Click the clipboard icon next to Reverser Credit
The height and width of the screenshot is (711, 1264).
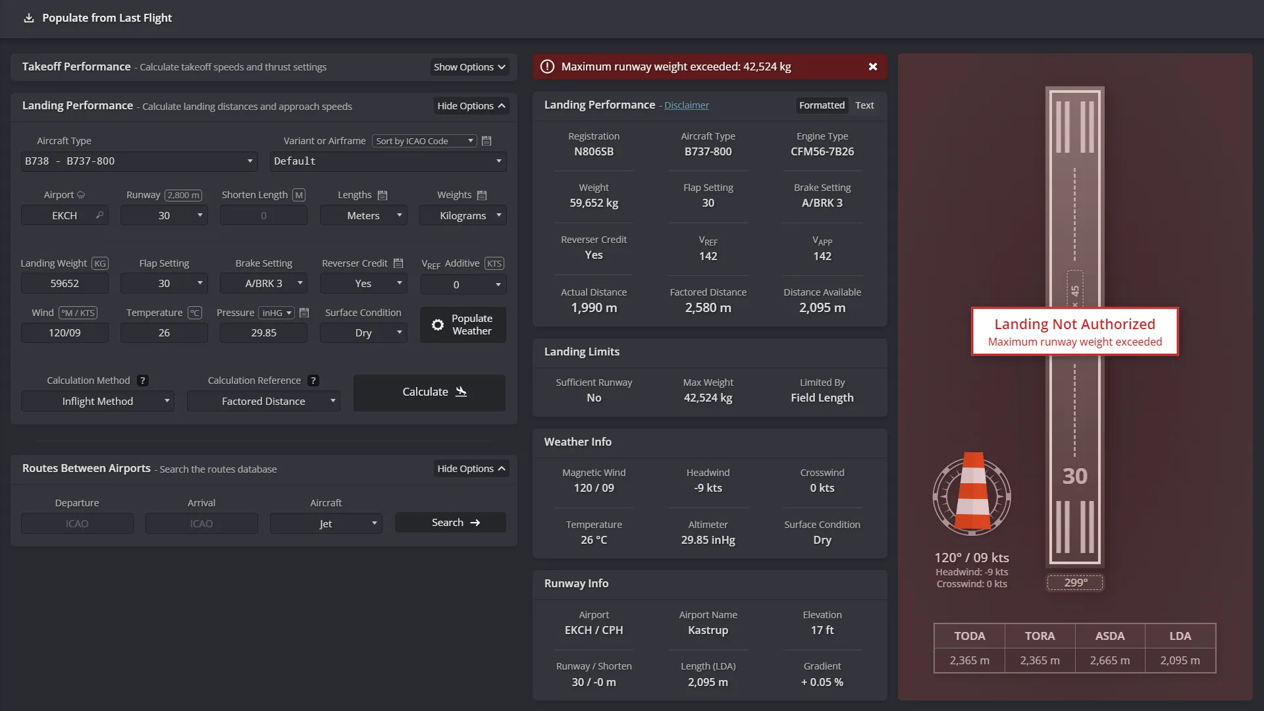398,263
